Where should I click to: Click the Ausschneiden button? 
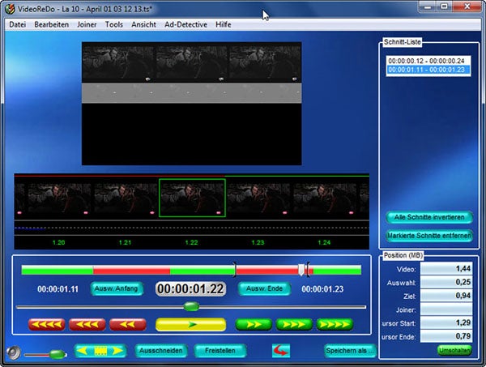(x=161, y=351)
